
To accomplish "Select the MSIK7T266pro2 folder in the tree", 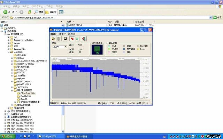I will [x=24, y=81].
